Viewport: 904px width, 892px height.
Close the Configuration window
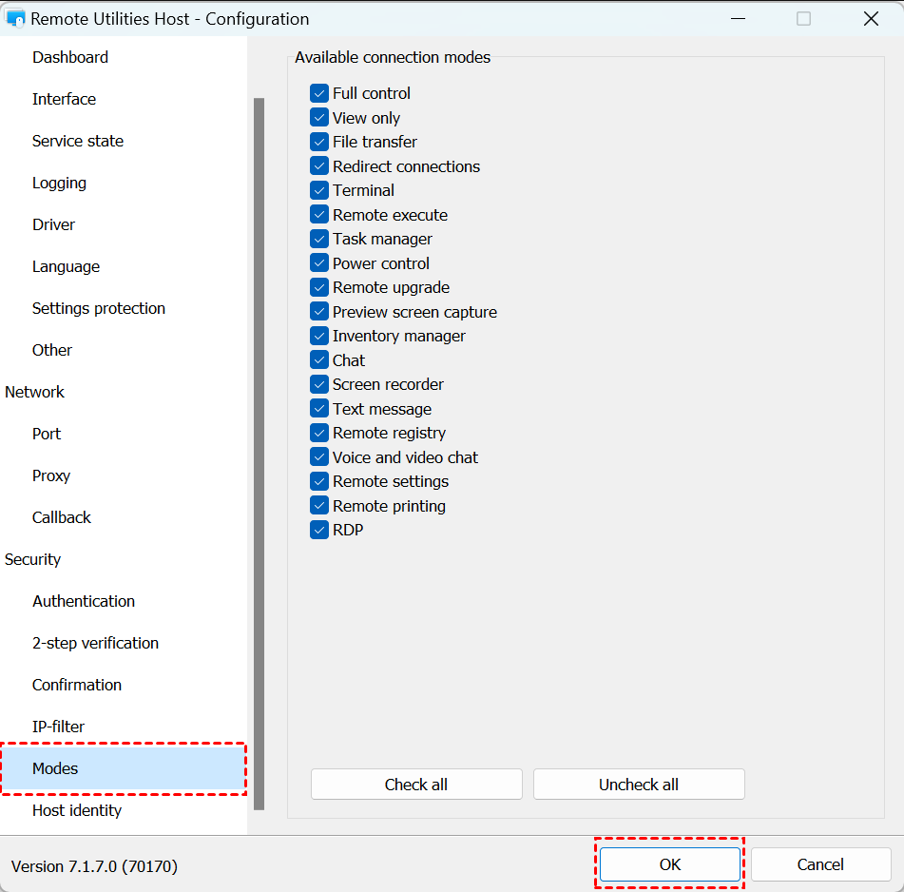pos(870,19)
